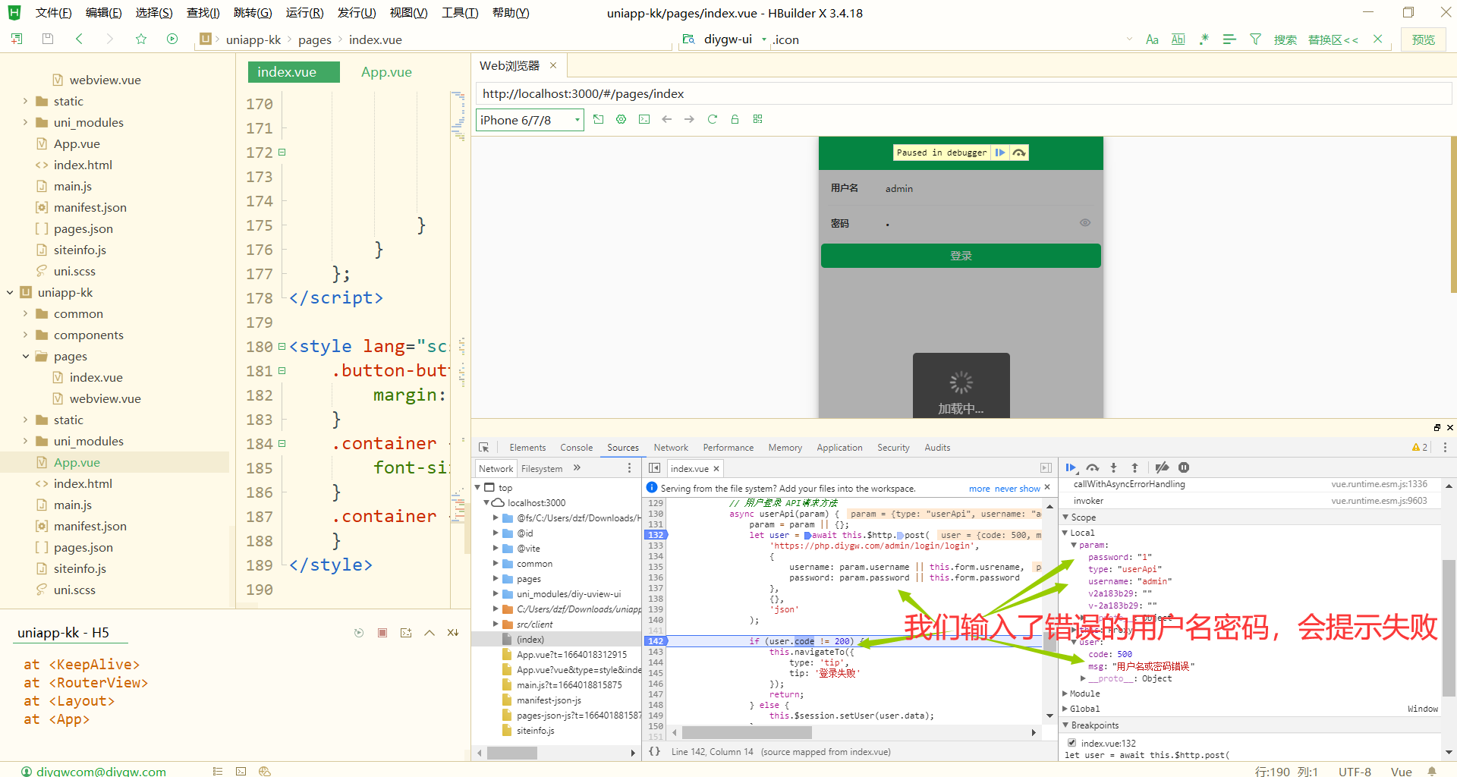Image resolution: width=1457 pixels, height=777 pixels.
Task: Open the iPhone 6/7/8 device dropdown
Action: click(530, 120)
